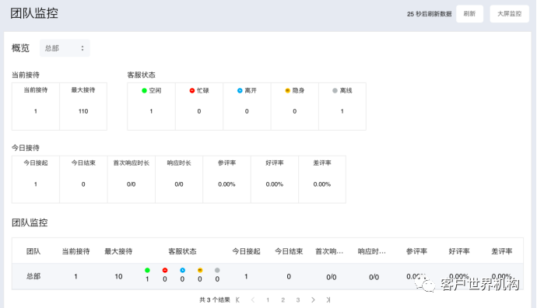Screen dimensions: 537x308
Task: Go to first page of results
Action: click(x=237, y=299)
